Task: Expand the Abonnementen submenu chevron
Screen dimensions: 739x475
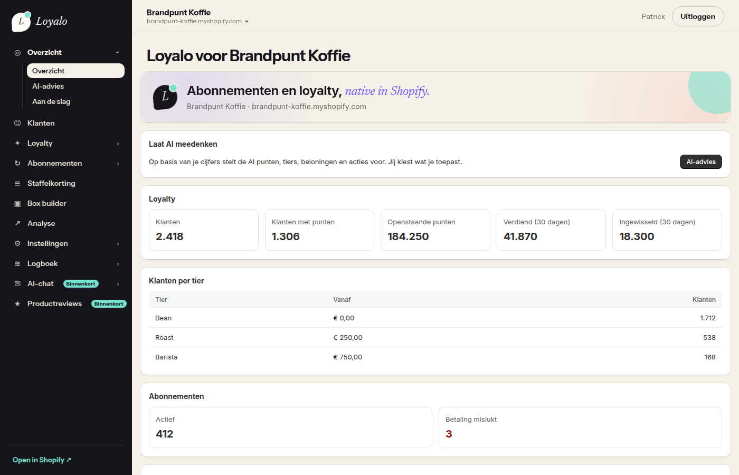Action: (118, 164)
